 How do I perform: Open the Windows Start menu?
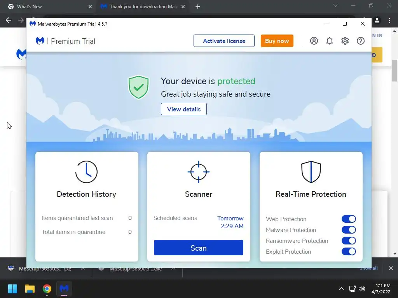pos(12,289)
